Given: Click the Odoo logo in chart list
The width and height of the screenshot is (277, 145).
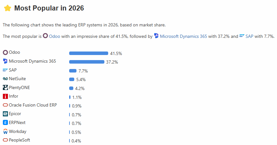Looking at the screenshot, I should point(5,52).
